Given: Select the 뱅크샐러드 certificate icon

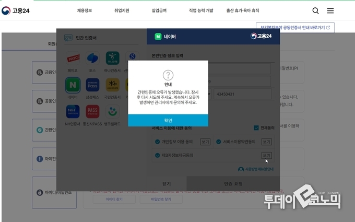Looking at the screenshot, I should (113, 112).
